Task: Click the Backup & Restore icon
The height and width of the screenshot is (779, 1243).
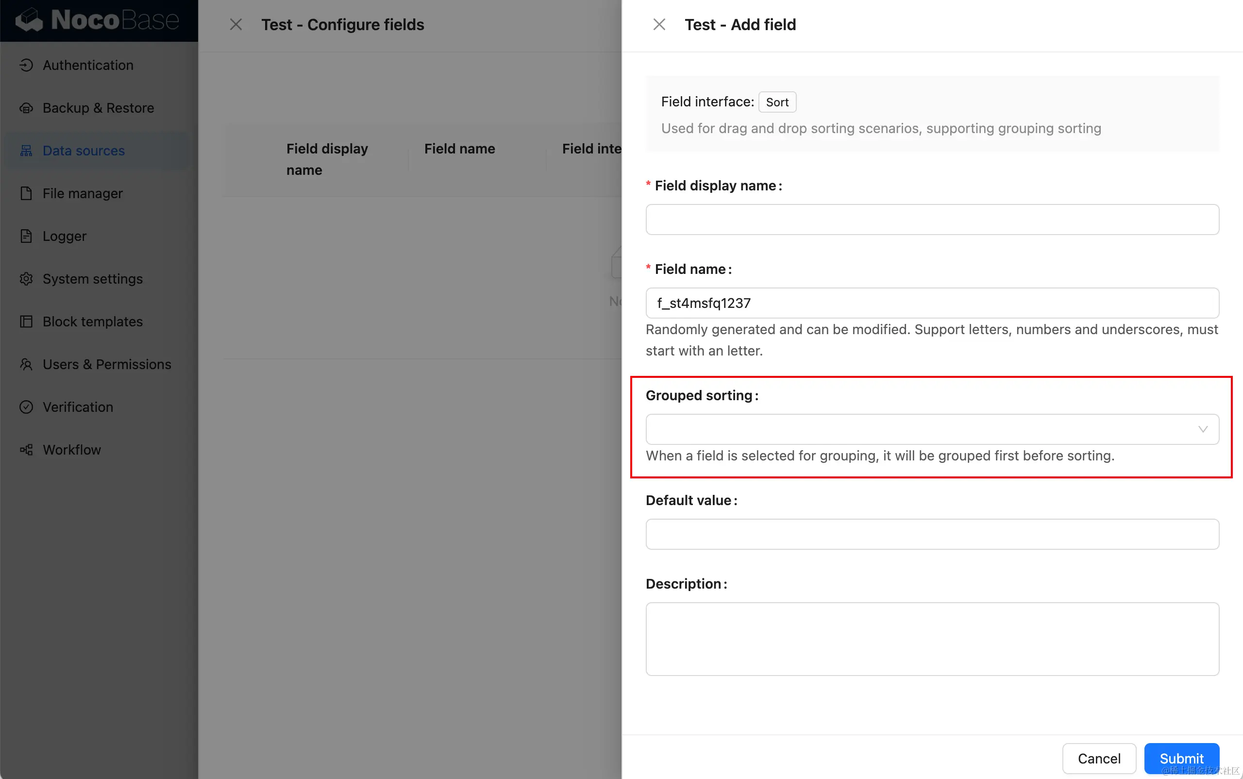Action: pos(26,108)
